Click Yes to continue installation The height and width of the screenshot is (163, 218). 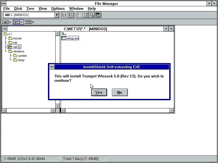(99, 92)
